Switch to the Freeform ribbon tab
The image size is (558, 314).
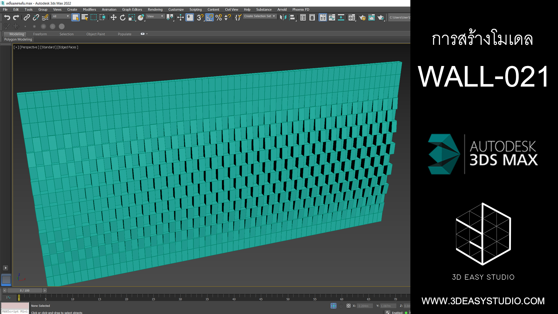[x=40, y=34]
